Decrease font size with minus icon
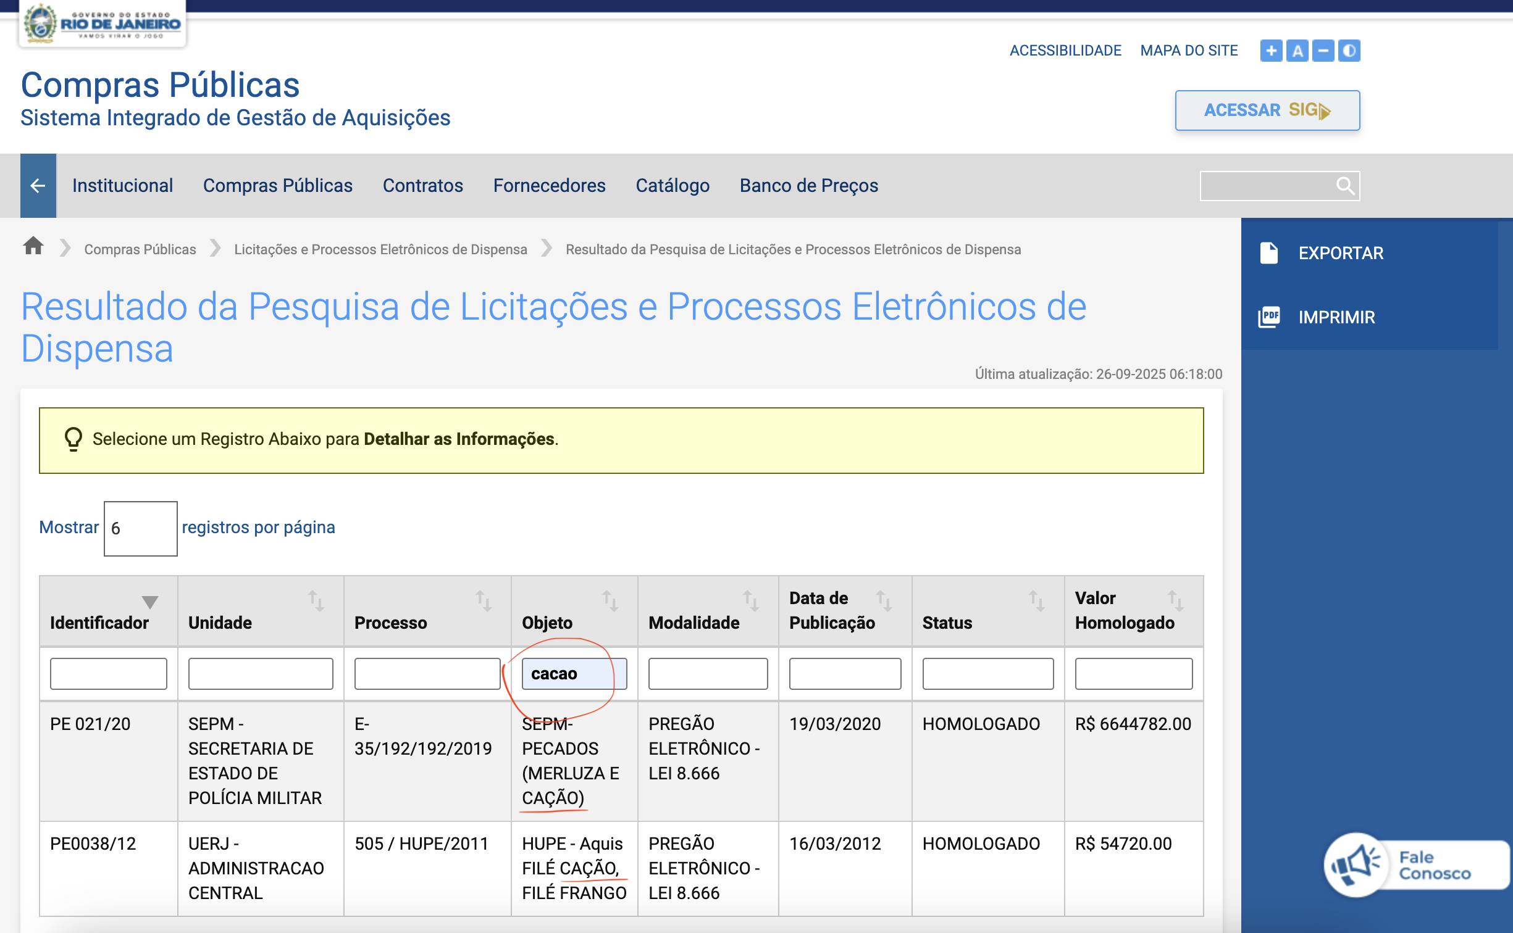 (x=1323, y=51)
